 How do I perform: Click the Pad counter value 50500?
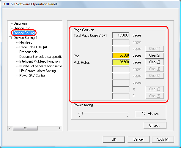[x=121, y=55]
